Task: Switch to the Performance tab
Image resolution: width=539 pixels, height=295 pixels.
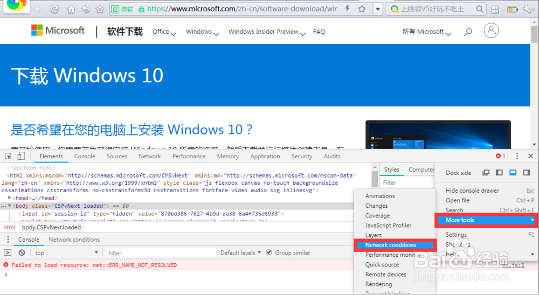Action: point(189,156)
